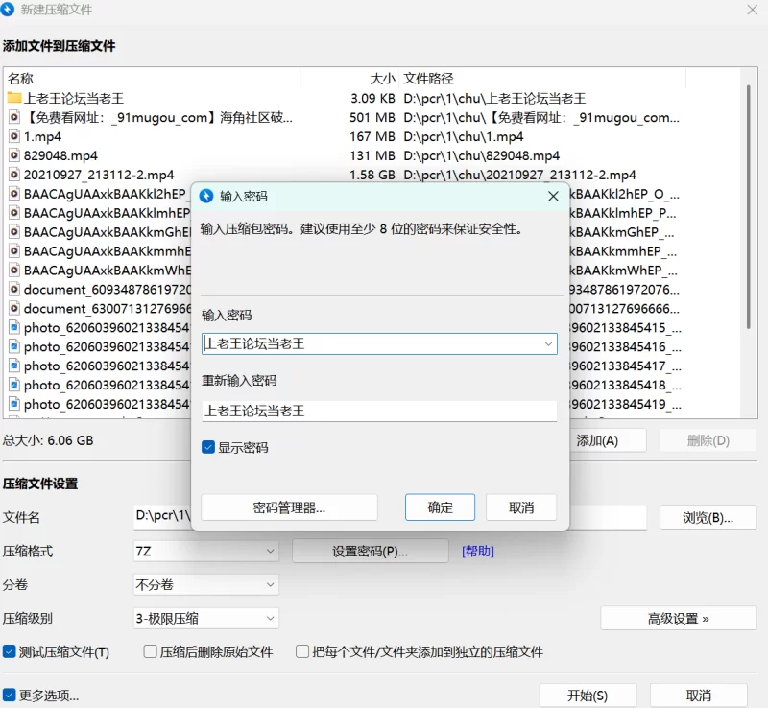
Task: Click into the 重新输入密码 text field
Action: coord(379,411)
